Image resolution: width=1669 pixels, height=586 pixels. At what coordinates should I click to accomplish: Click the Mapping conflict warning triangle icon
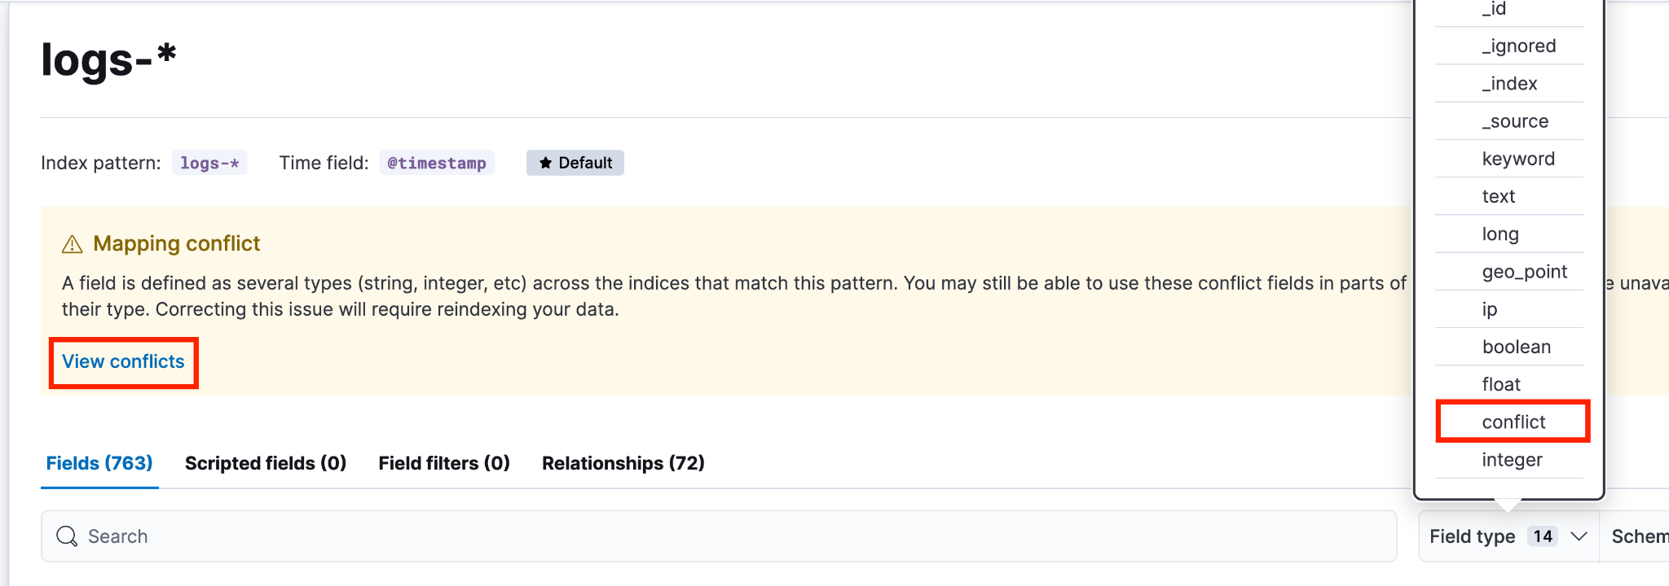(73, 244)
